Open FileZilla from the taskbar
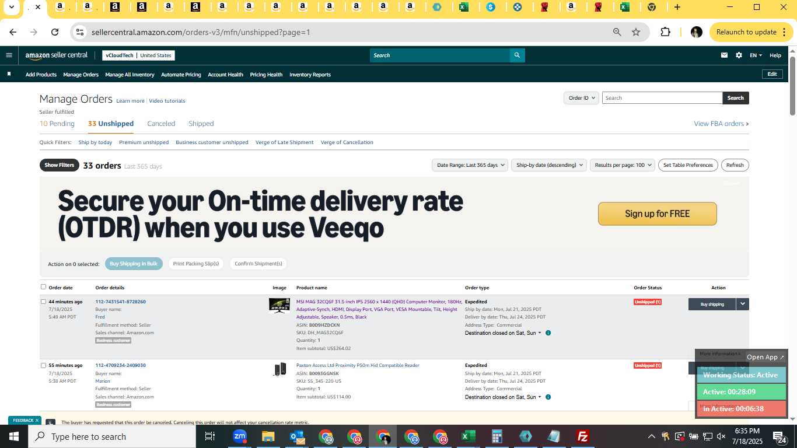The height and width of the screenshot is (448, 797). pyautogui.click(x=582, y=436)
